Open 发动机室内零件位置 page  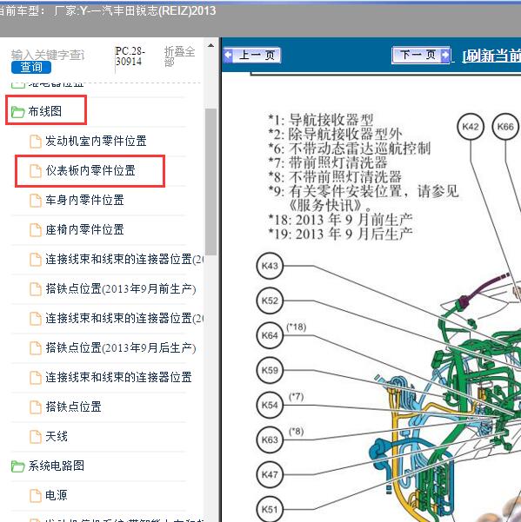pos(96,141)
